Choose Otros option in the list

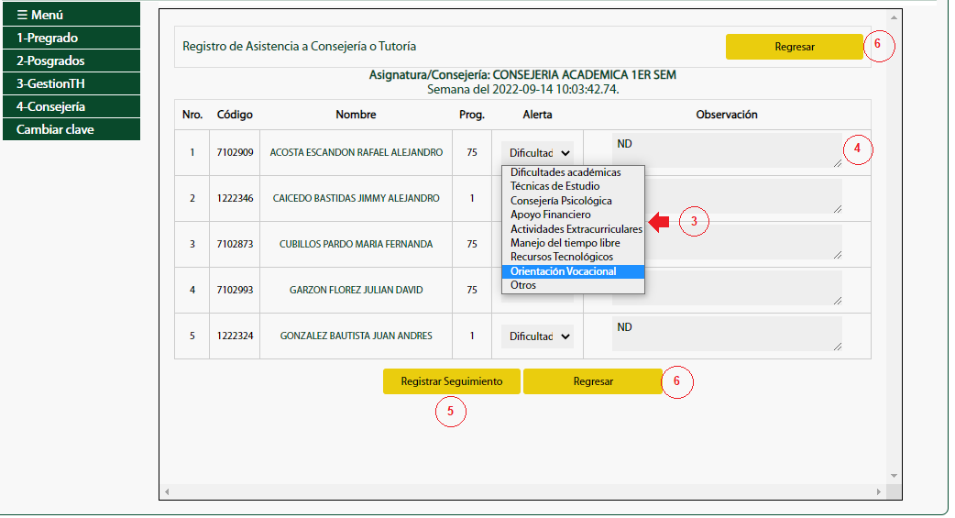click(573, 285)
